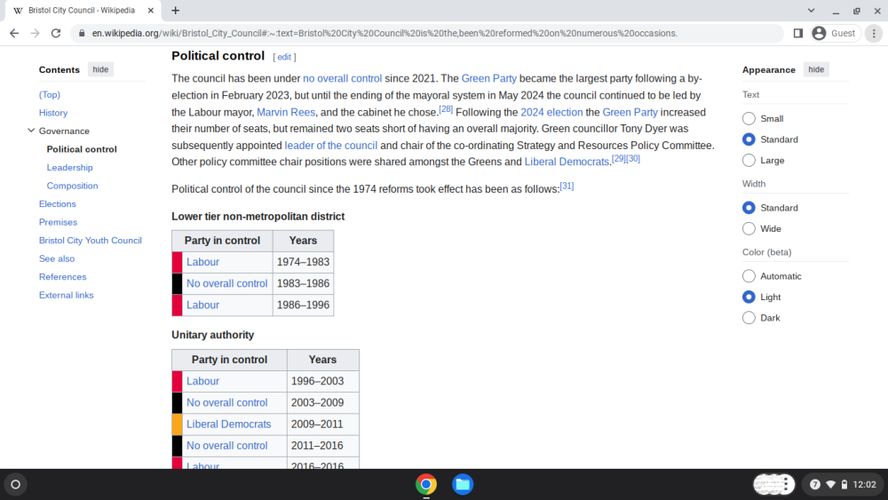This screenshot has width=888, height=500.
Task: Open No overall control 2003–2009 link
Action: [x=227, y=402]
